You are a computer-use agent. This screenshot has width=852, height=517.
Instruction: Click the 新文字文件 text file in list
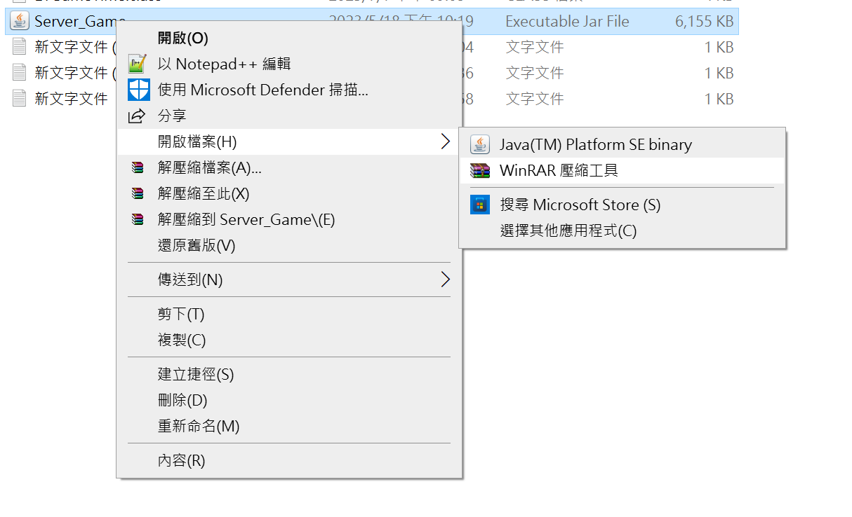pos(71,99)
